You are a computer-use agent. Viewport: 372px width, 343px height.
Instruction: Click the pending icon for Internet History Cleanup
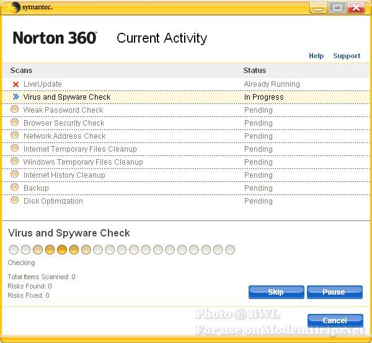point(14,174)
